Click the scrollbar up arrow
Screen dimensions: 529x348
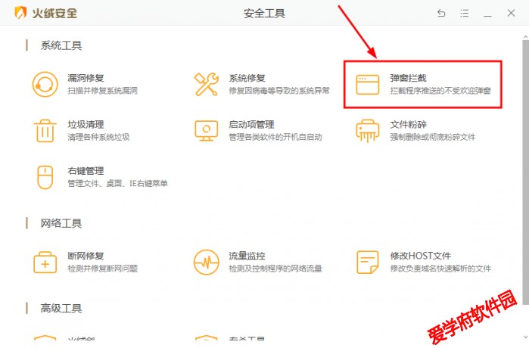pos(526,37)
